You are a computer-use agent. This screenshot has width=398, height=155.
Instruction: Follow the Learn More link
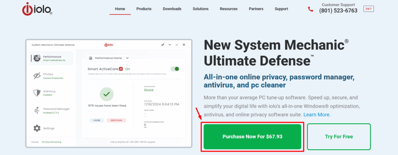tap(317, 115)
